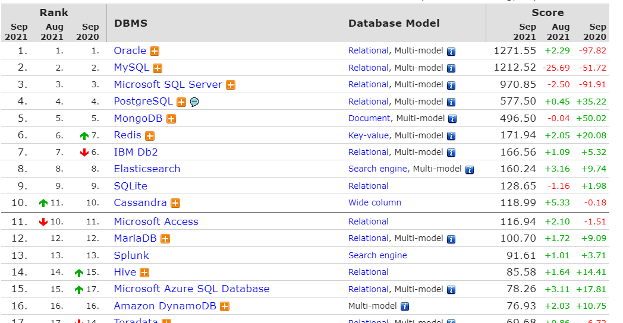
Task: Click the plus icon beside Microsoft SQL Server
Action: click(231, 85)
